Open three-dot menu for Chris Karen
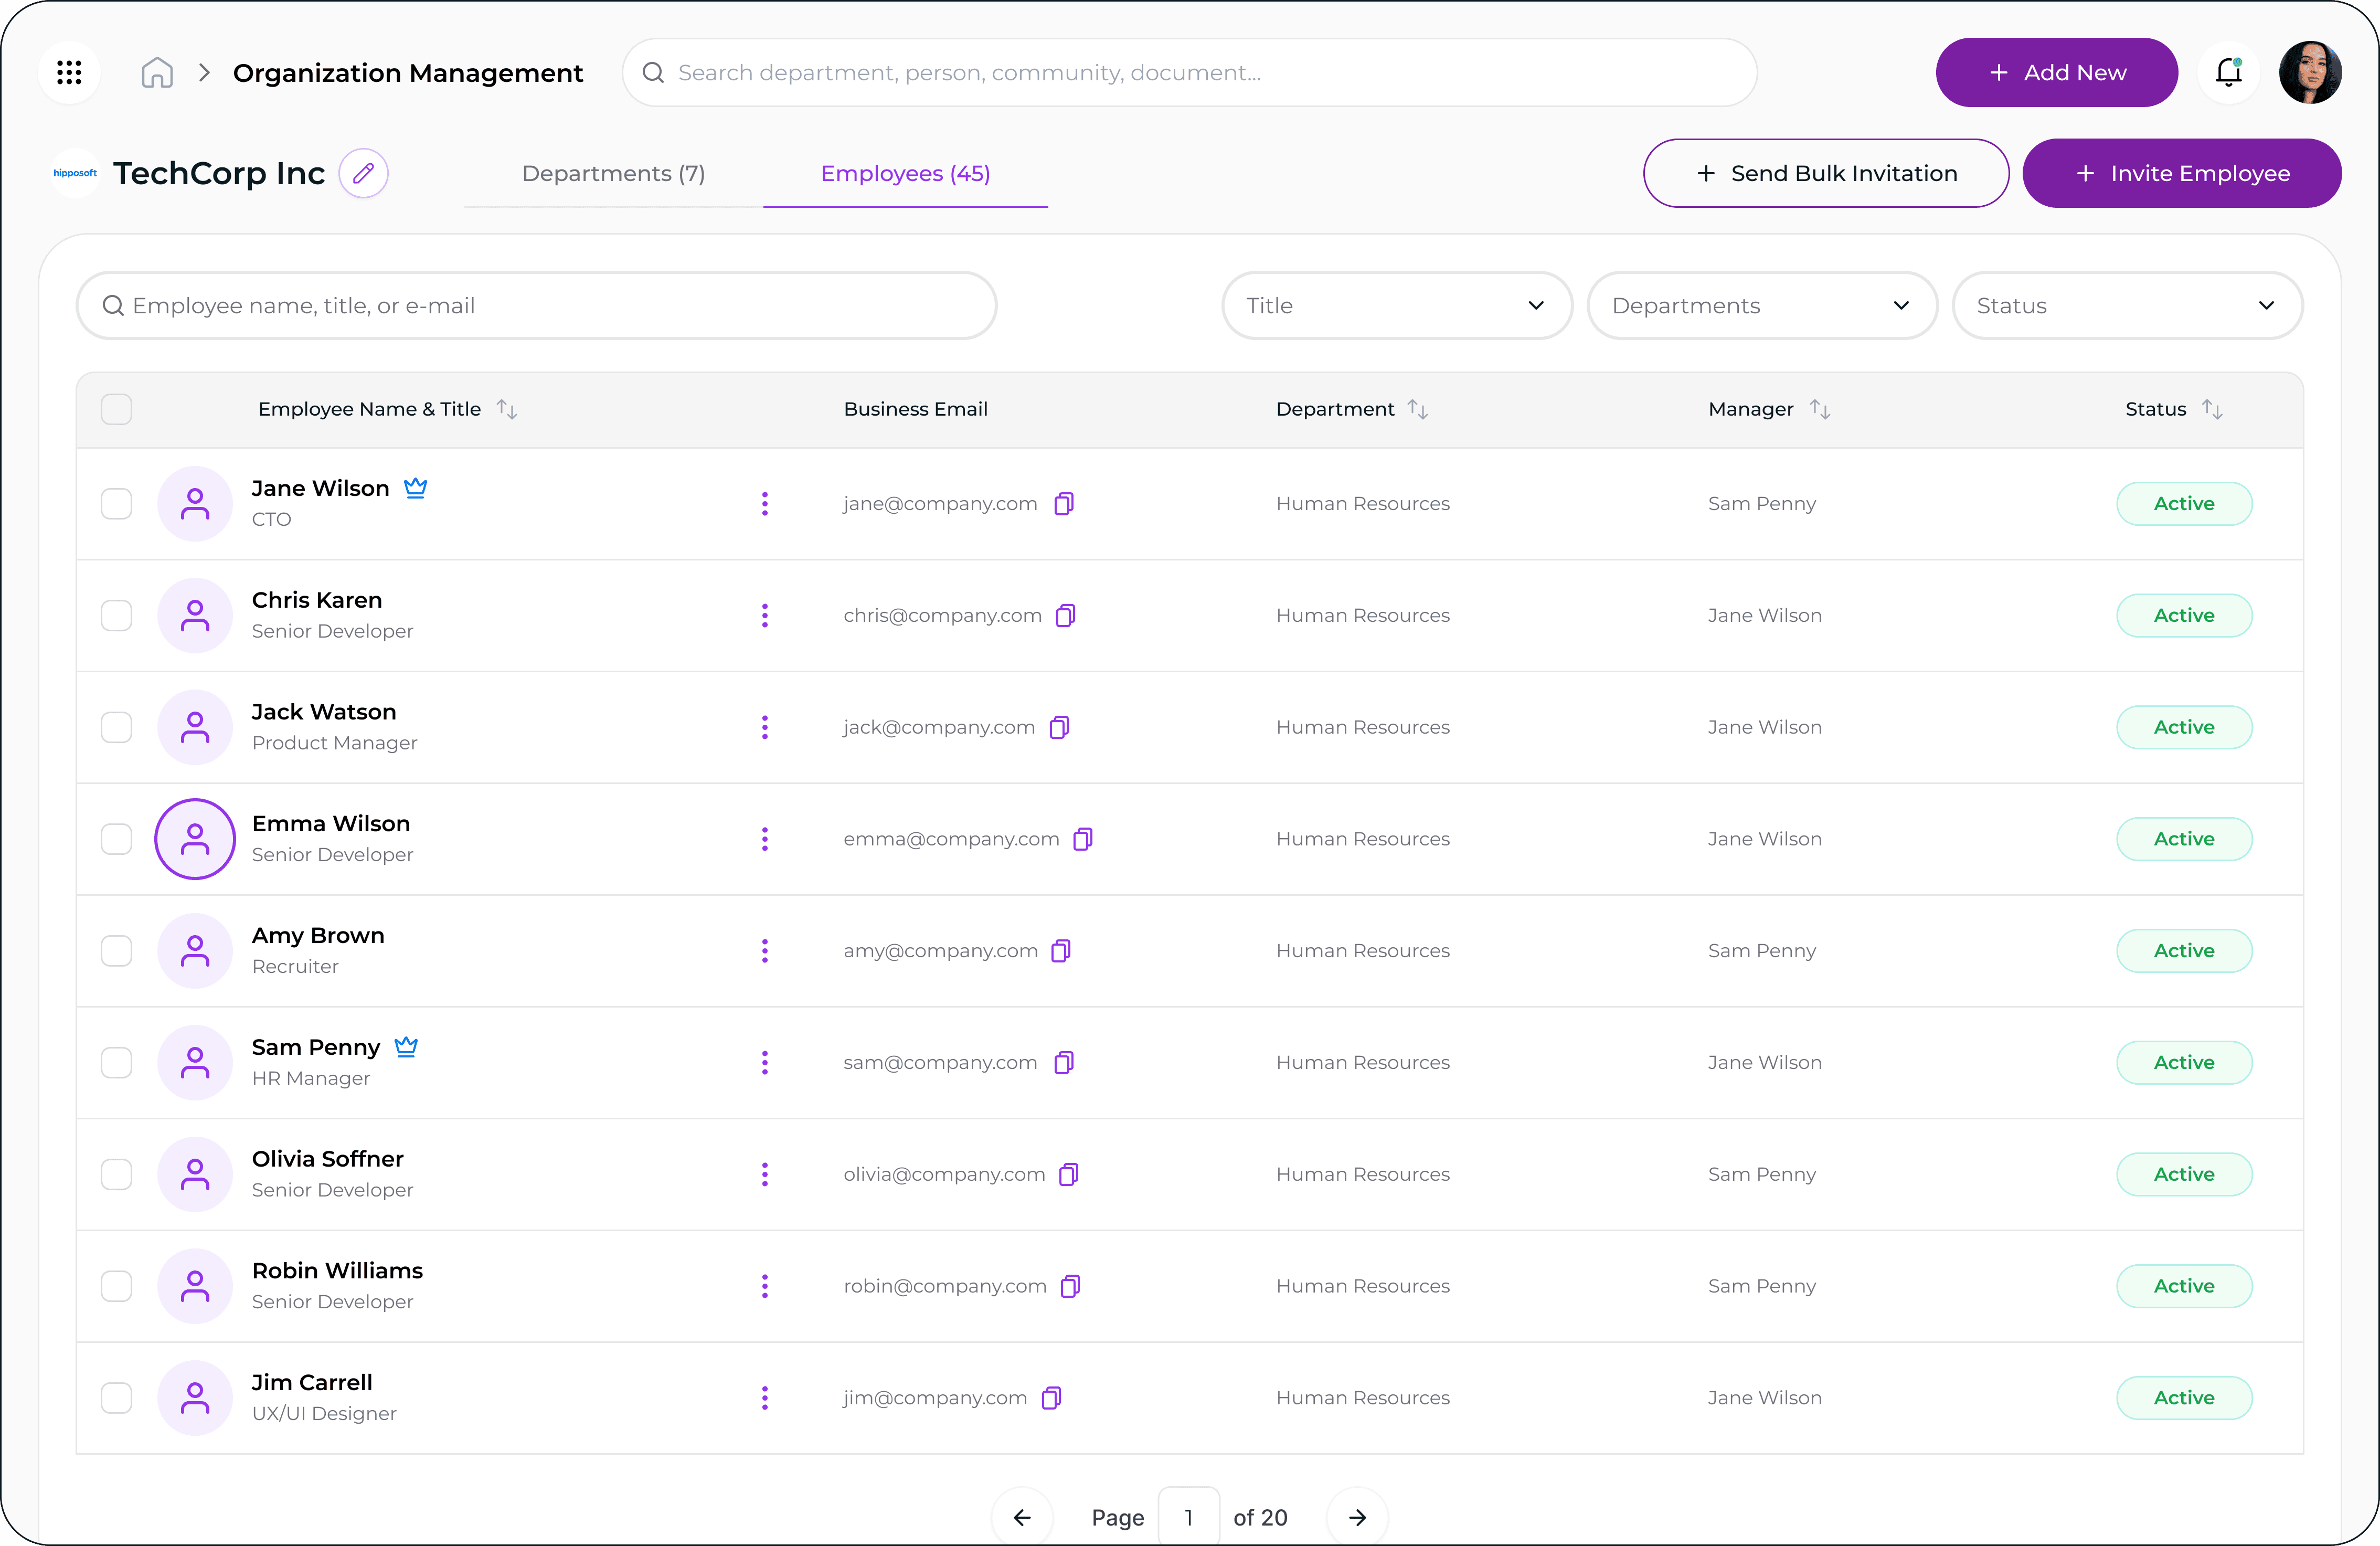The image size is (2380, 1546). (765, 615)
